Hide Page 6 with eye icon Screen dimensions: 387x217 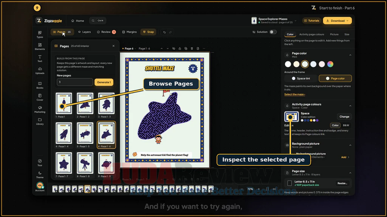click(x=174, y=49)
